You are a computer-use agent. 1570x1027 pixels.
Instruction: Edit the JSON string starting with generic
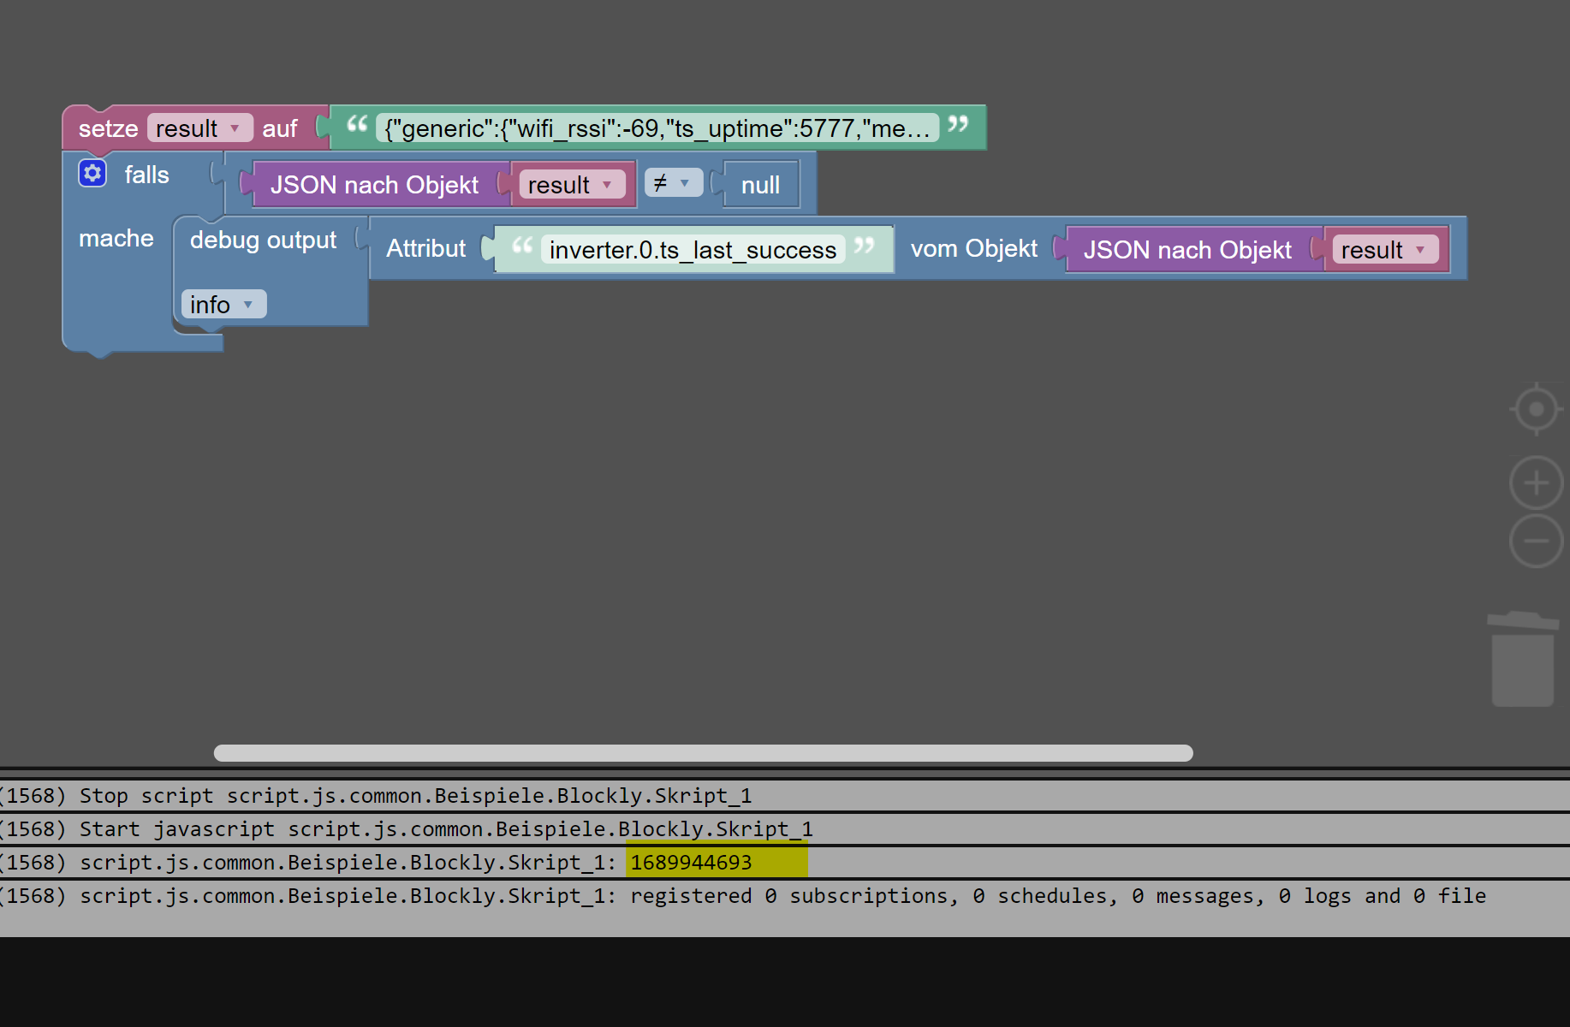[657, 128]
